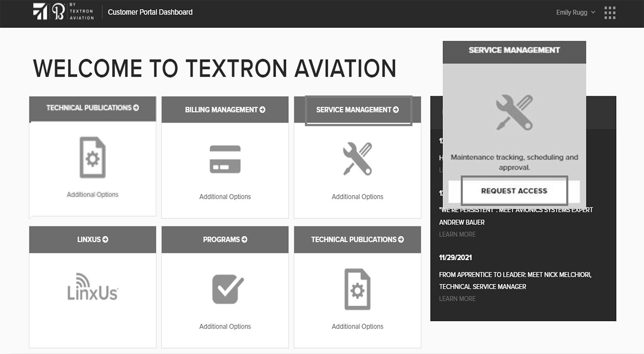Open Additional Options under bottom-row Technical Publications
This screenshot has height=354, width=644.
click(x=358, y=327)
